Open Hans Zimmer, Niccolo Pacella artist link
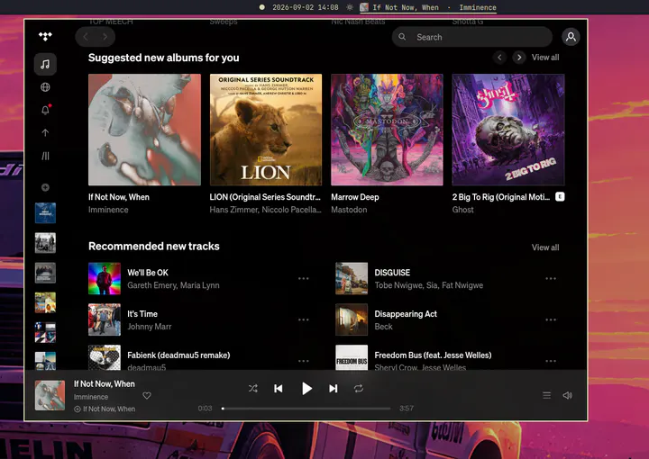 [265, 210]
